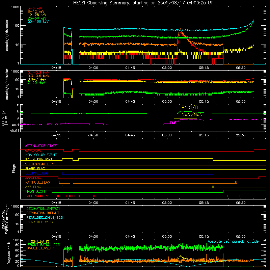Screen dimensions: 270x270
Task: Click the A0.01 label on GOES axis
Action: pos(14,131)
